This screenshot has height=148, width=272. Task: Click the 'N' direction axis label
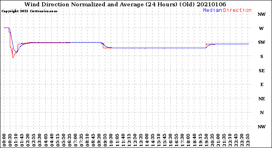point(262,112)
